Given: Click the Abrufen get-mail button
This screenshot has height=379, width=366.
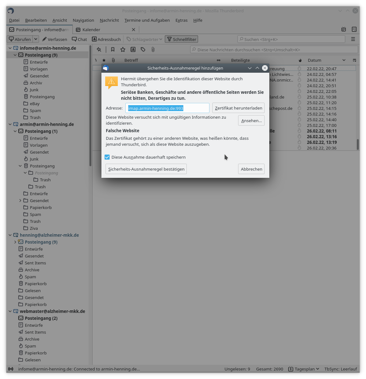Looking at the screenshot, I should pyautogui.click(x=20, y=39).
